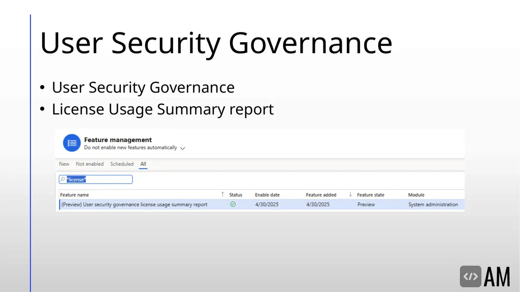Sort by the Status column header

click(236, 195)
